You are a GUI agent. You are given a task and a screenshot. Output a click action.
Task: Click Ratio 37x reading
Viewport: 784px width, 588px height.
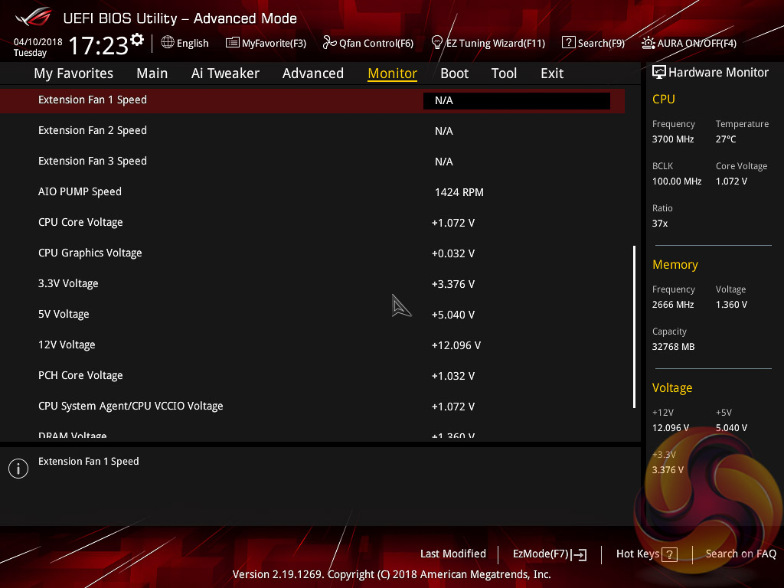pos(660,224)
